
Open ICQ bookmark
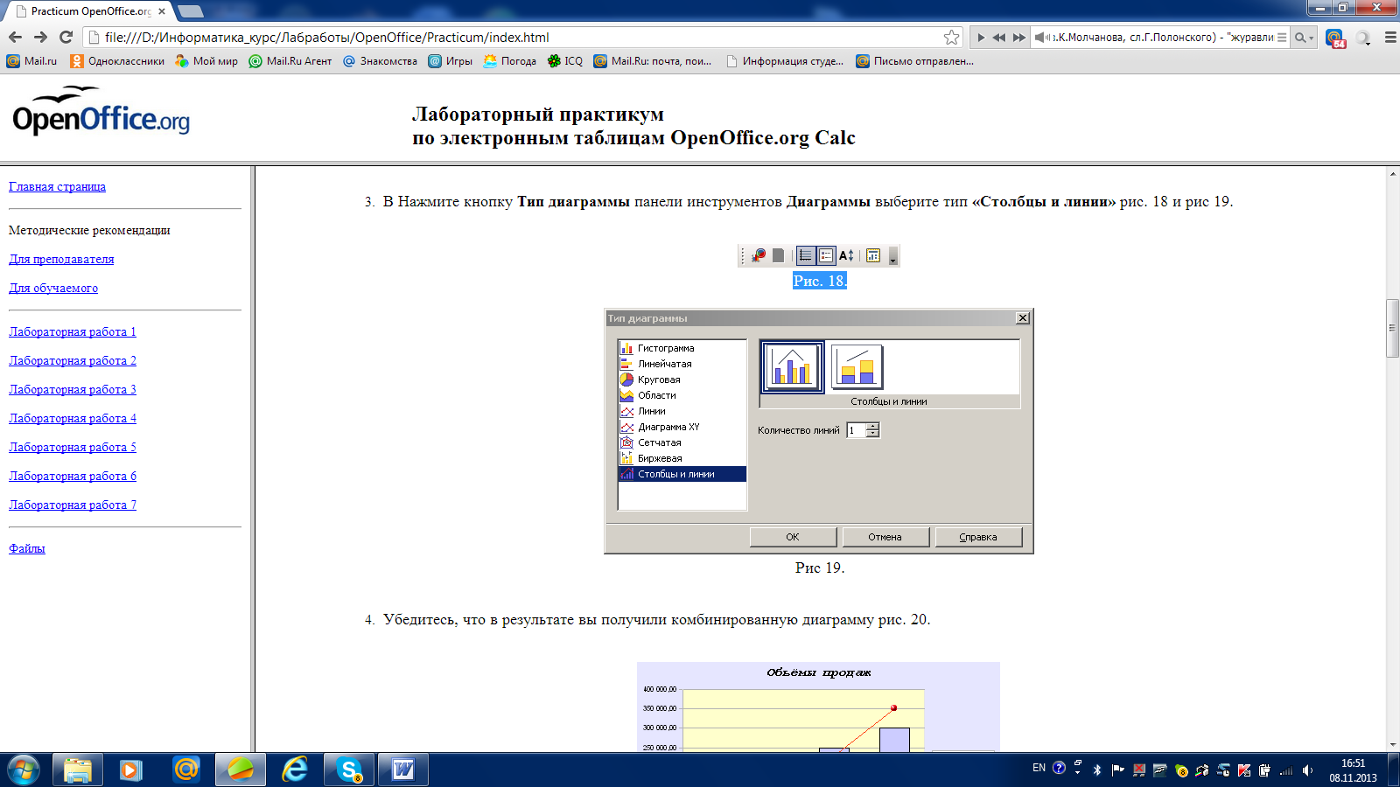point(565,61)
